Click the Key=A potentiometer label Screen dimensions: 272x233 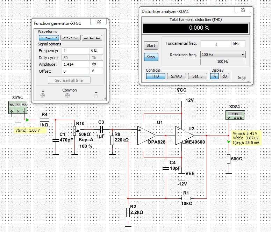(x=86, y=140)
